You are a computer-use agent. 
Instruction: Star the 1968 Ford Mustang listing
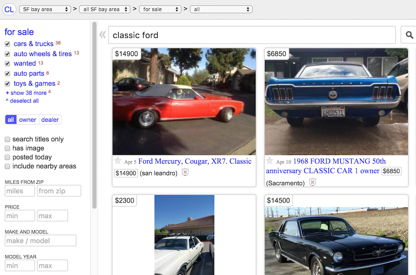tap(270, 160)
